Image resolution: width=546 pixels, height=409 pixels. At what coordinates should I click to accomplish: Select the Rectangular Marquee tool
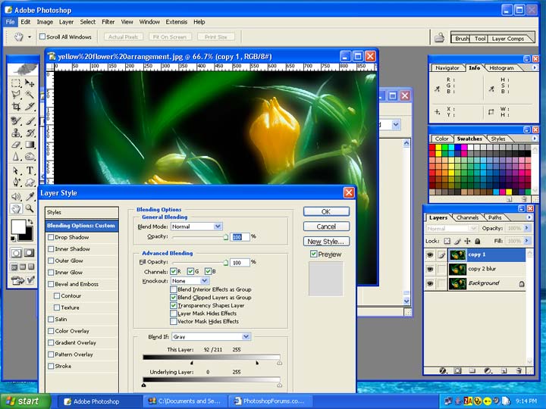point(16,83)
